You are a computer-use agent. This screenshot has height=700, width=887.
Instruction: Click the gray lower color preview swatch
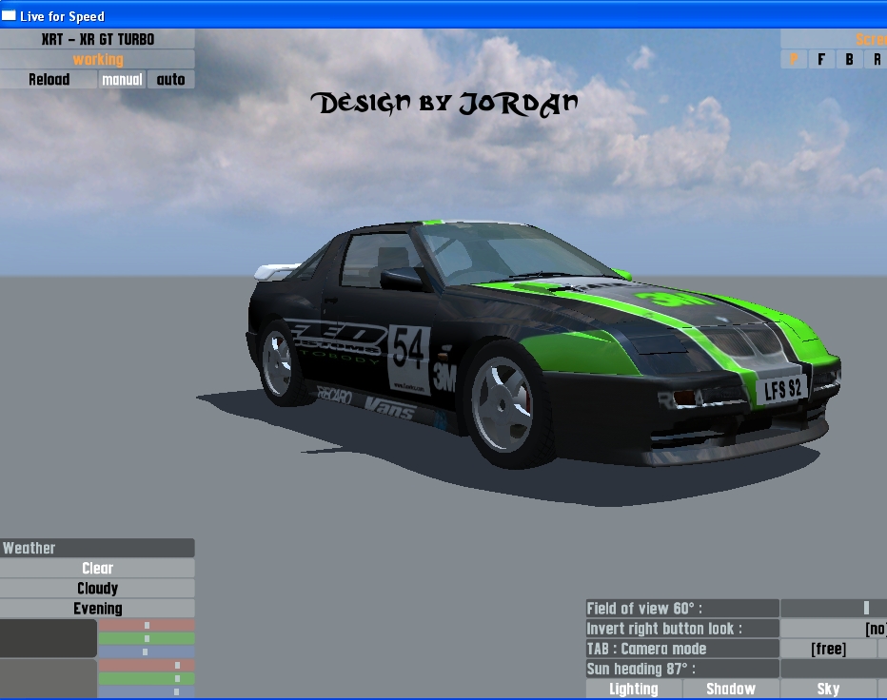point(49,678)
